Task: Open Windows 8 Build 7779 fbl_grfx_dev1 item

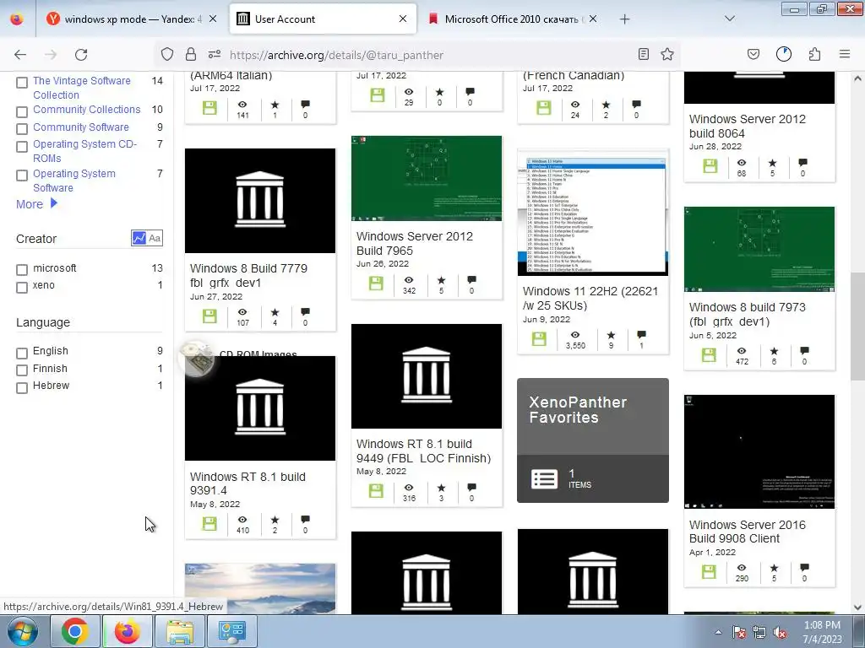Action: pos(248,275)
